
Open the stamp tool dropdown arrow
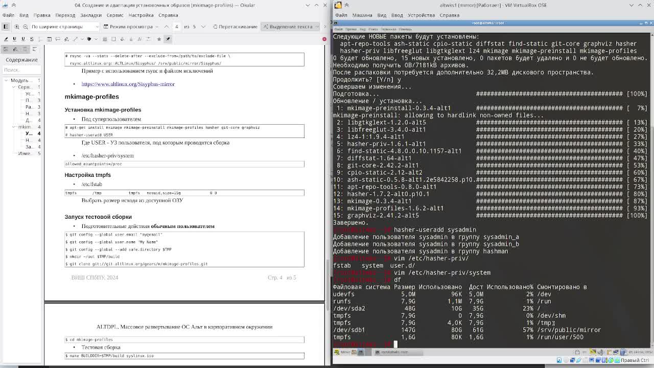(x=96, y=39)
